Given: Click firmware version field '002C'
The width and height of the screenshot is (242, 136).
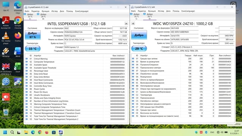Looking at the screenshot, I should click(x=78, y=28).
